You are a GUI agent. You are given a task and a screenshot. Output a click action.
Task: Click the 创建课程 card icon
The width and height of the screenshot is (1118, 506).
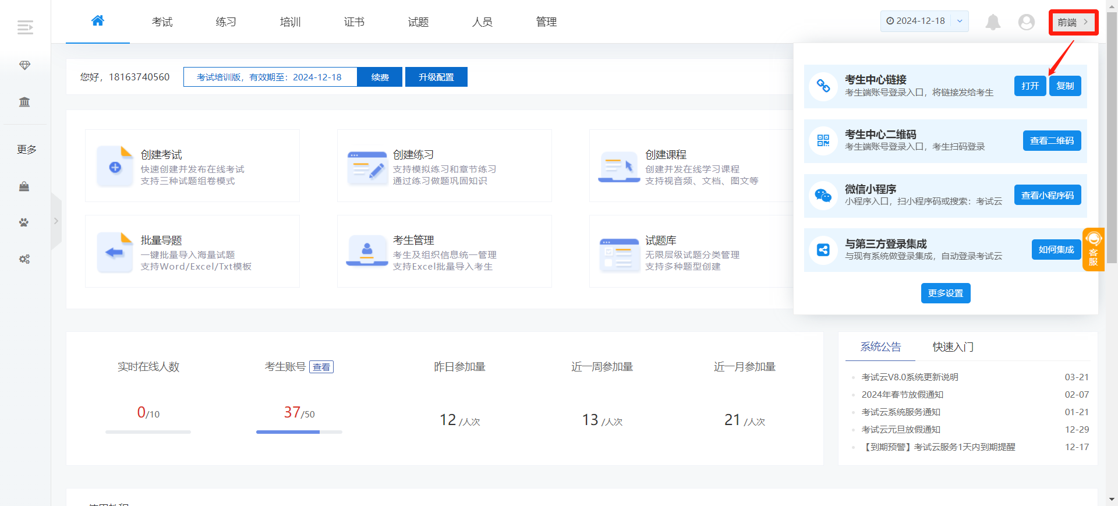pyautogui.click(x=619, y=167)
